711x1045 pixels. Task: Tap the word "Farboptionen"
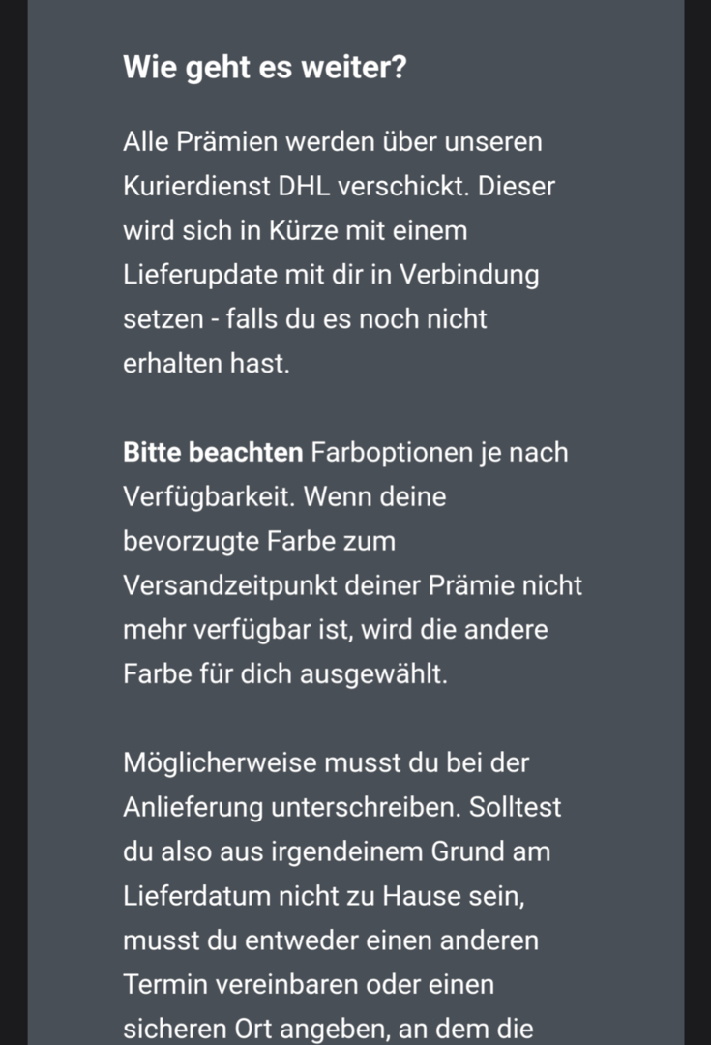click(x=391, y=453)
